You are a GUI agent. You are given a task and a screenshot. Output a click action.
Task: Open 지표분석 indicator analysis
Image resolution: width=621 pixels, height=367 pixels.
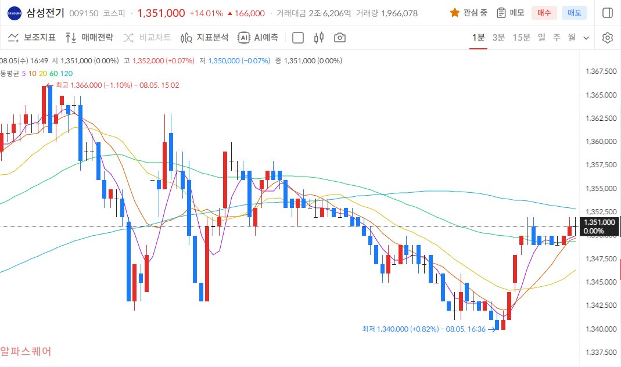pos(204,38)
